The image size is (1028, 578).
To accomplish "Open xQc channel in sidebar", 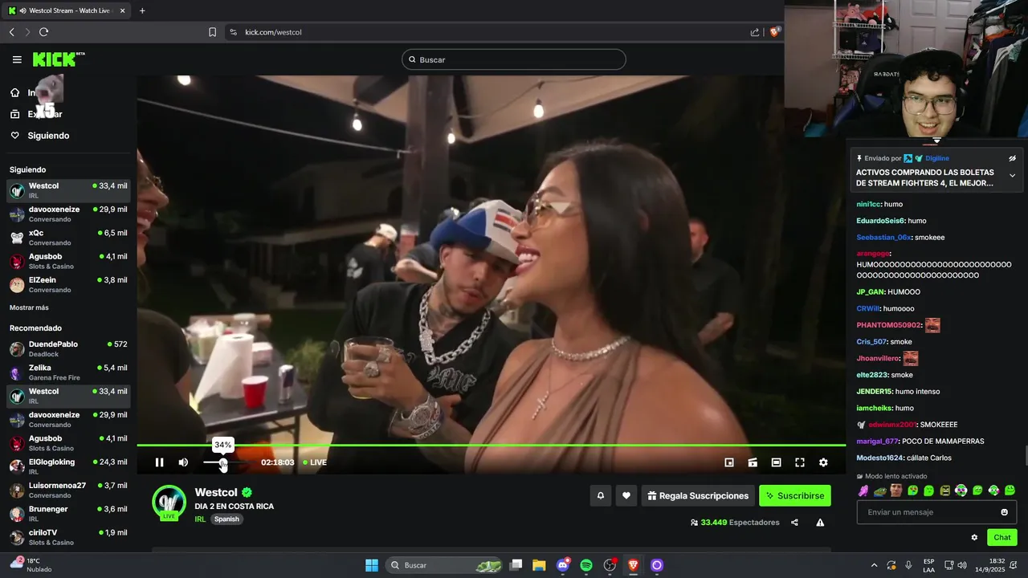I will [x=68, y=238].
